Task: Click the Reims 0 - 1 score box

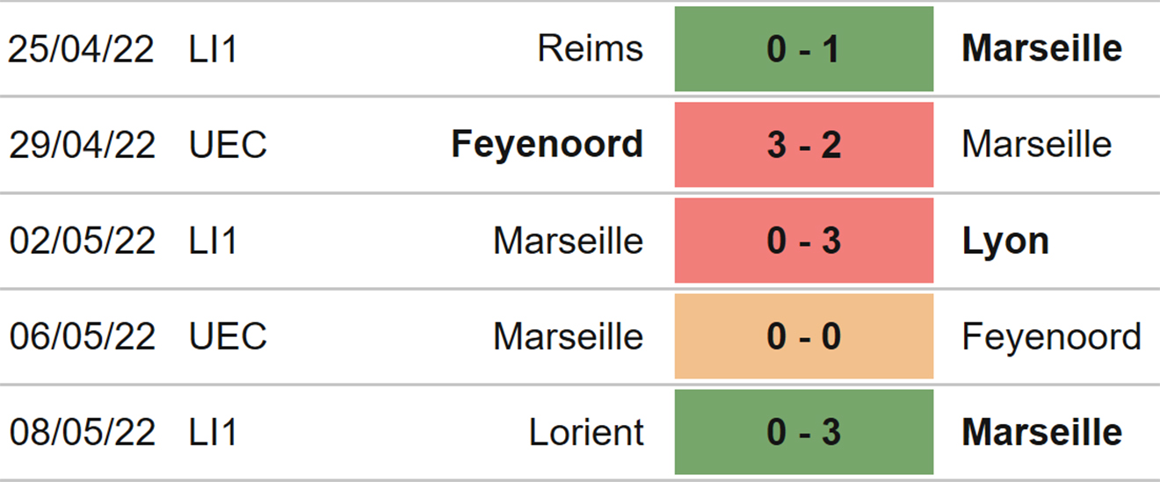Action: (803, 48)
